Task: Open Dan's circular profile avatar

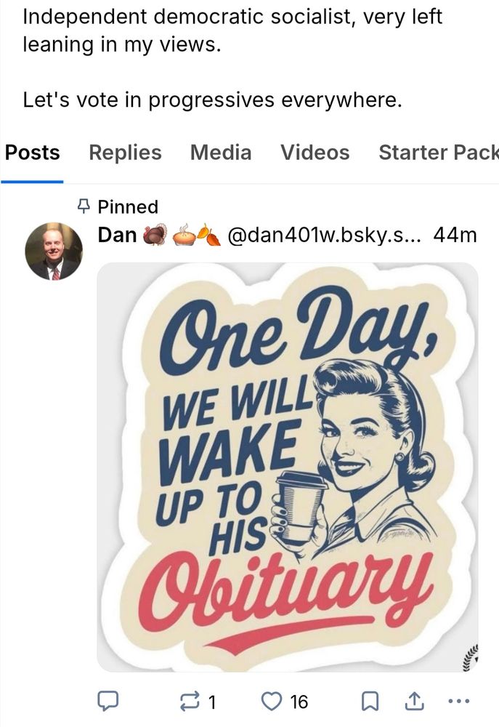Action: click(x=54, y=252)
